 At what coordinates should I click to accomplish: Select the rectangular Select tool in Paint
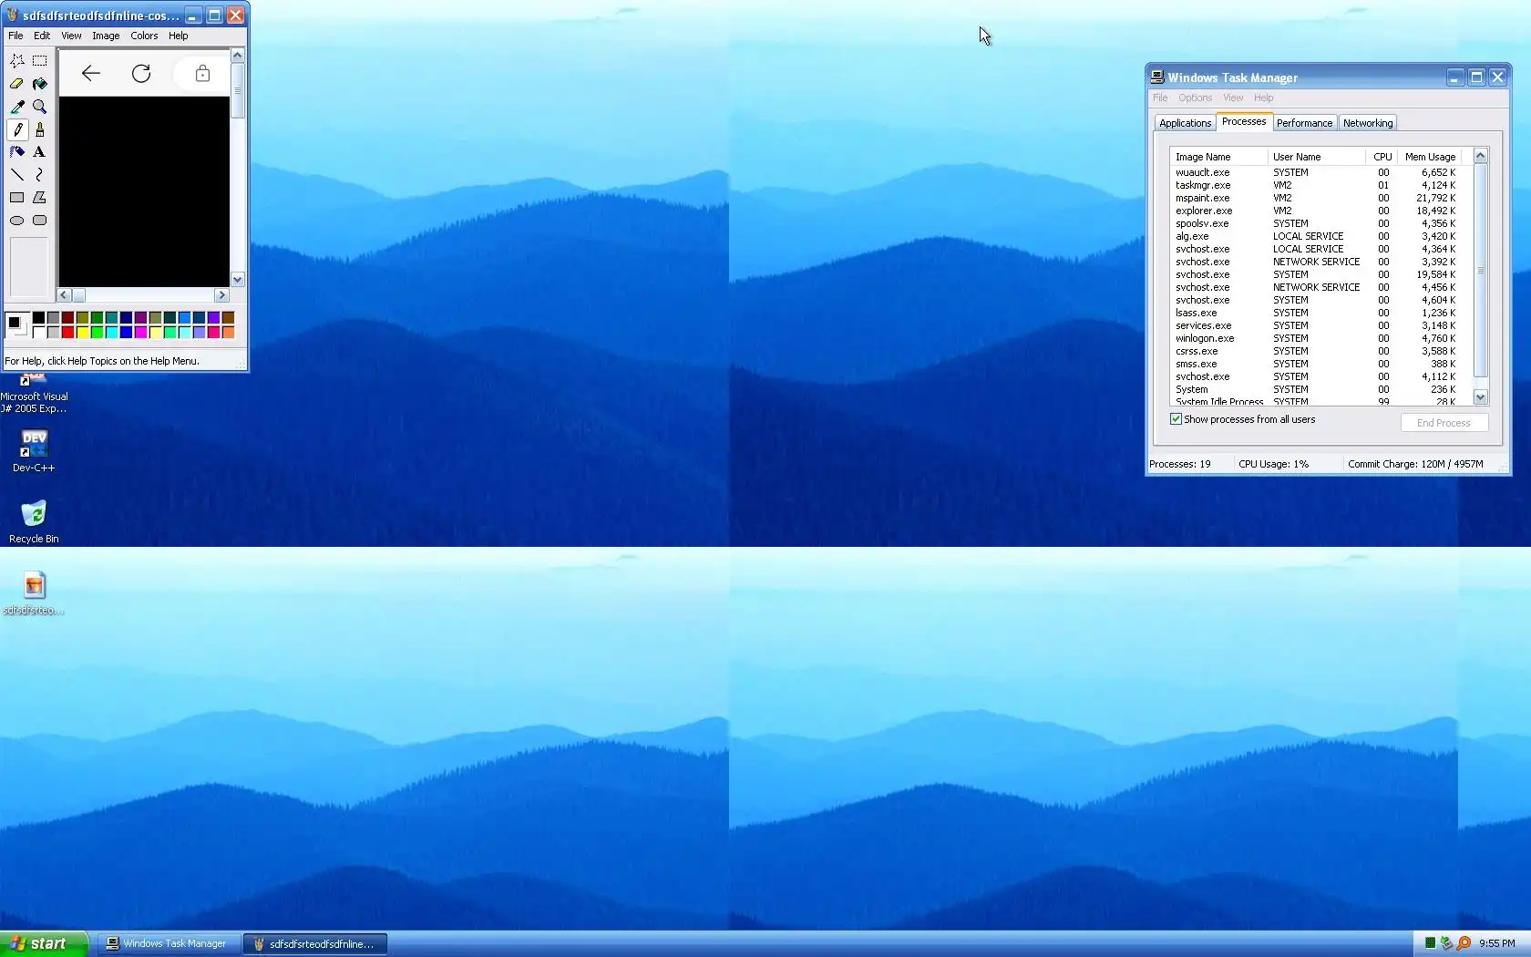pyautogui.click(x=40, y=61)
